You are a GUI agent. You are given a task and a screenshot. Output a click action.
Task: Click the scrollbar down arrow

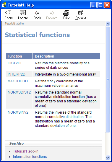point(108,158)
